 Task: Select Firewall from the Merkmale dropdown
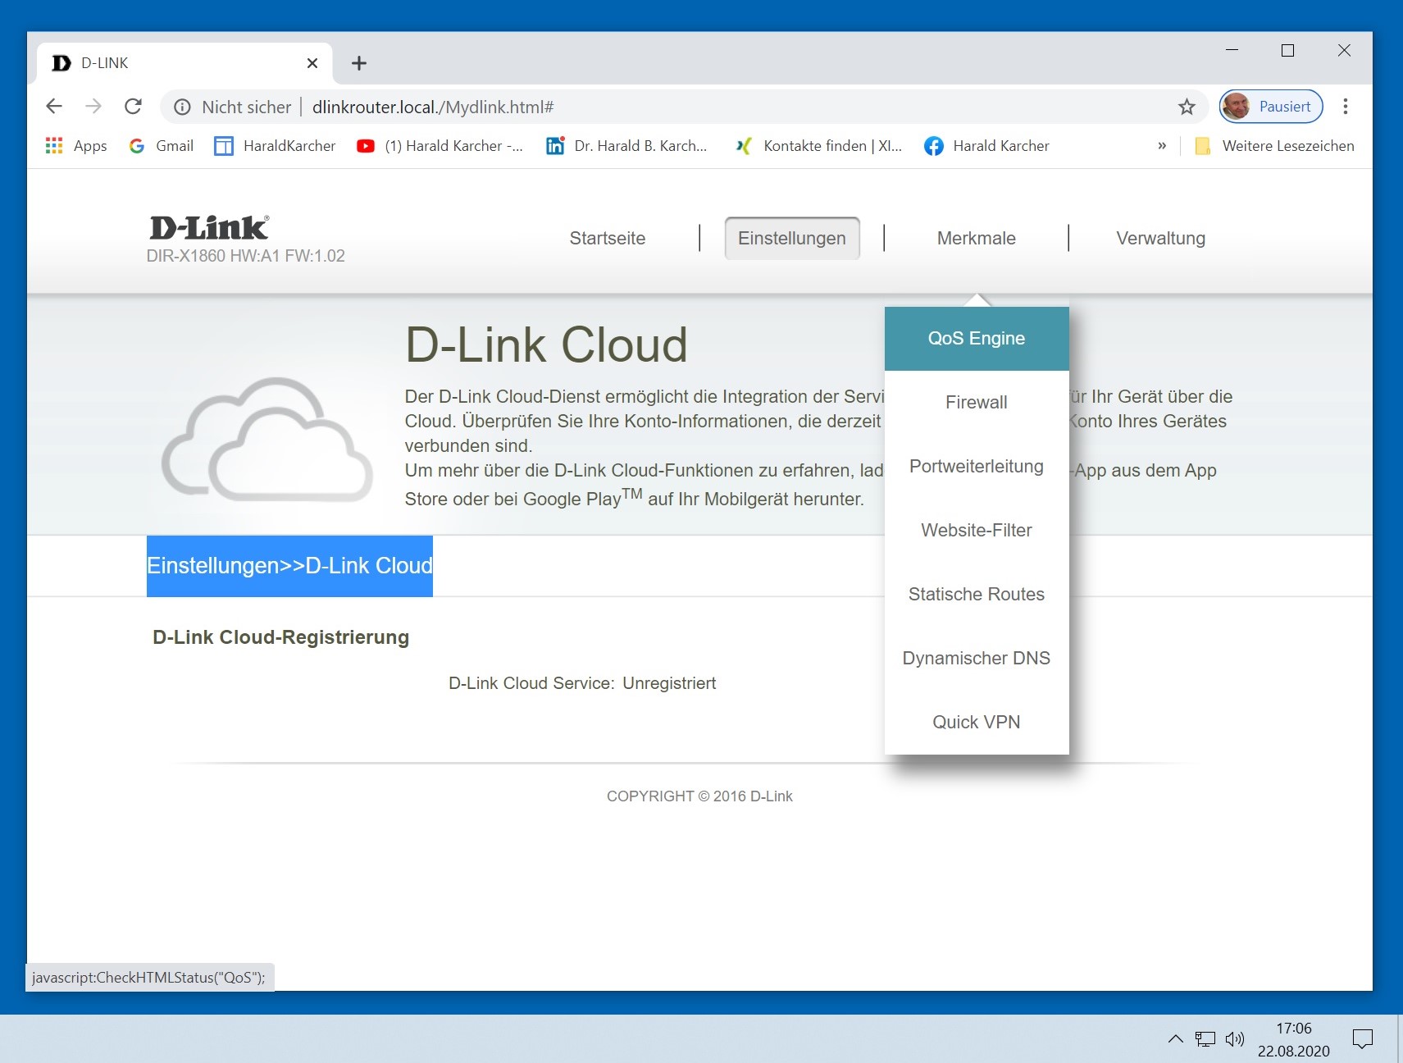976,403
